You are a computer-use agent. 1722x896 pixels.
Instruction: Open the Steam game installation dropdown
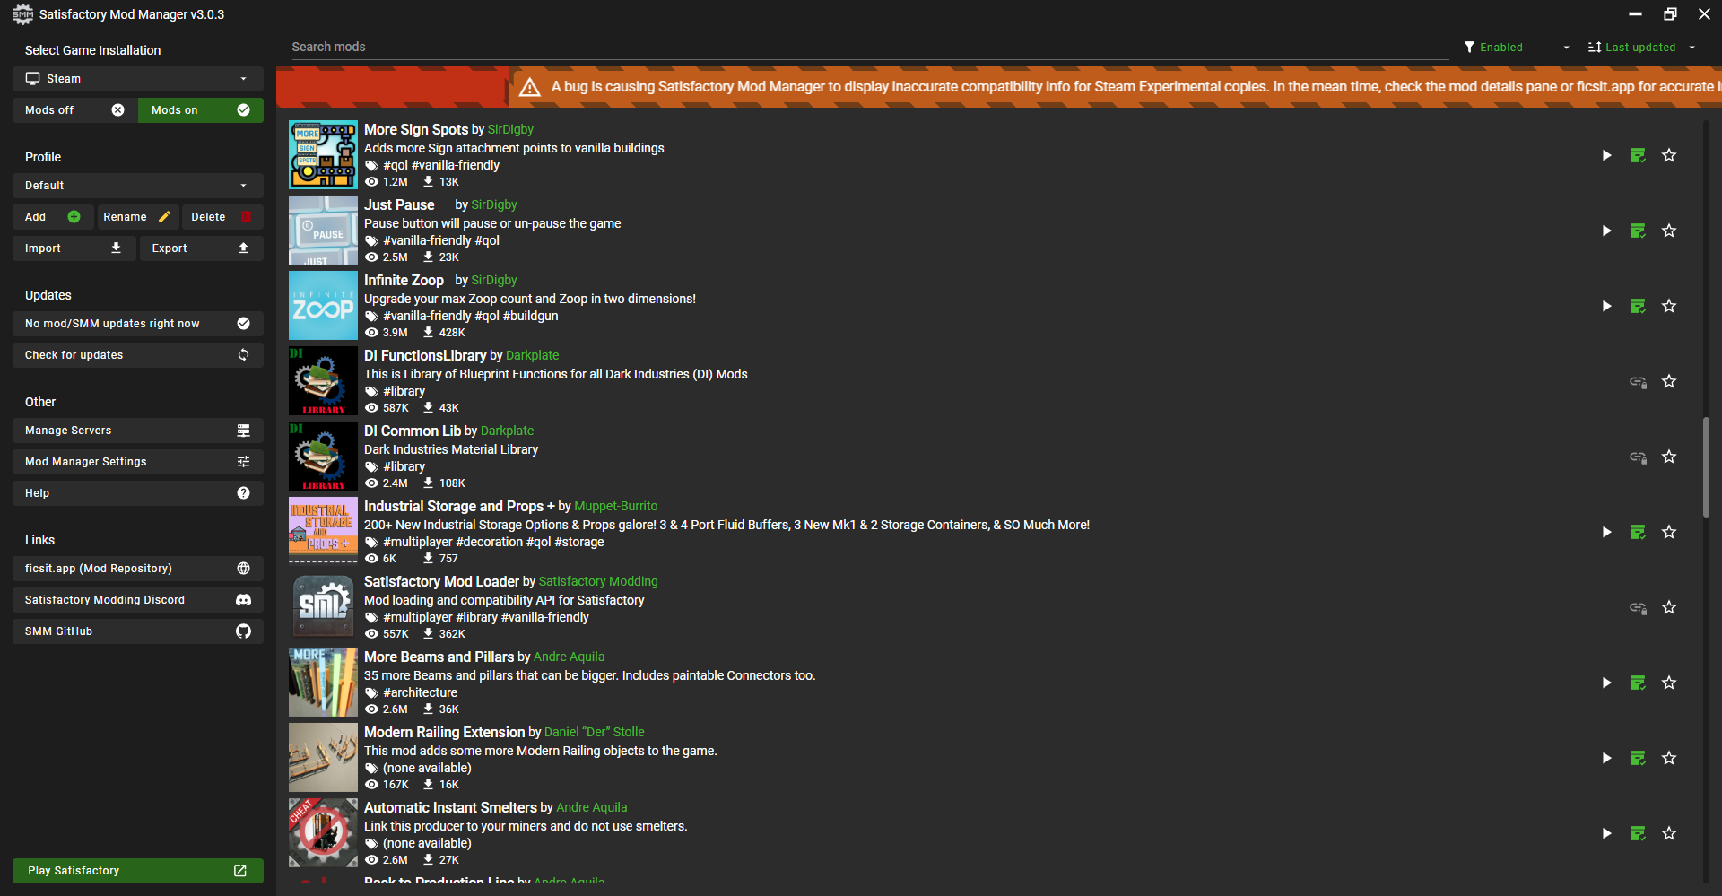(138, 79)
